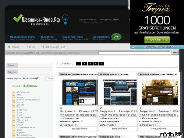Click the green checkmark site logo
Viewport: 184px width, 138px height.
[18, 18]
